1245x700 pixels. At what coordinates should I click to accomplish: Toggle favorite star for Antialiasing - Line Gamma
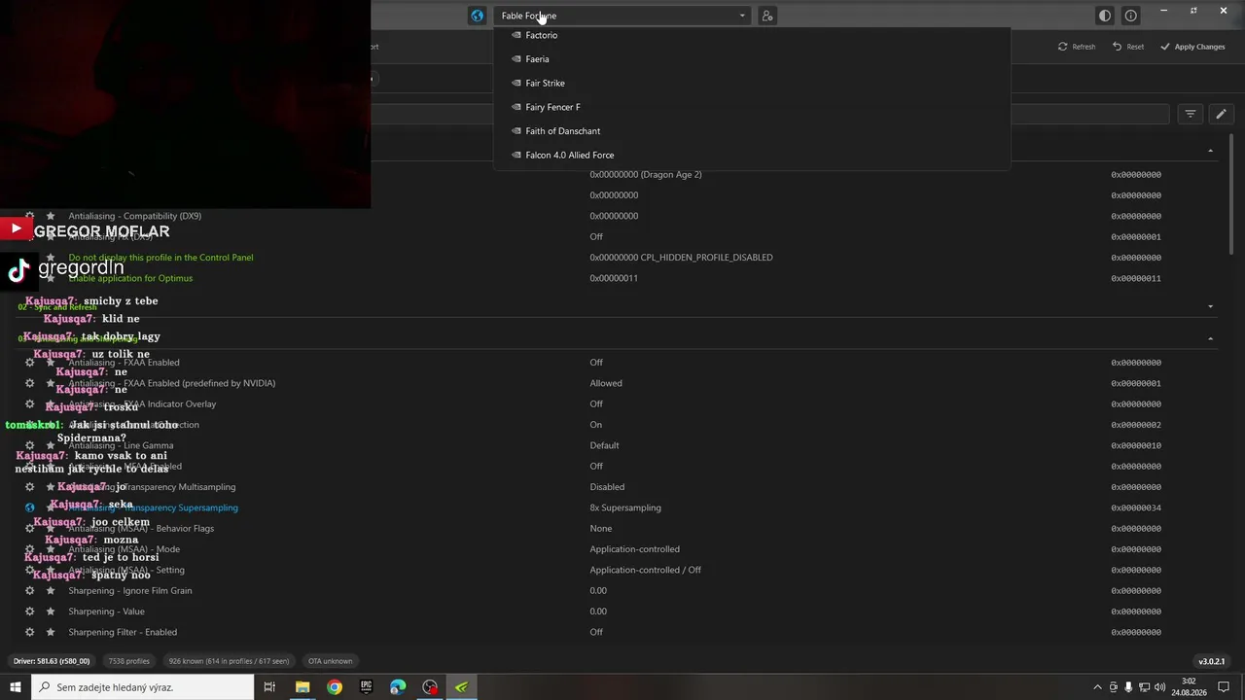[51, 445]
